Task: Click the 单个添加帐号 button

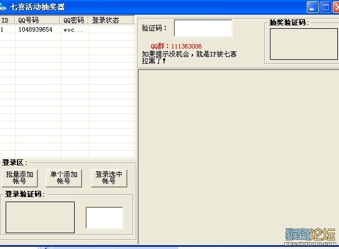Action: click(64, 178)
